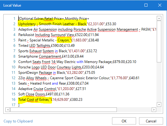Click the closing bracket on line 17
Viewport: 167px width, 126px height.
(19, 105)
